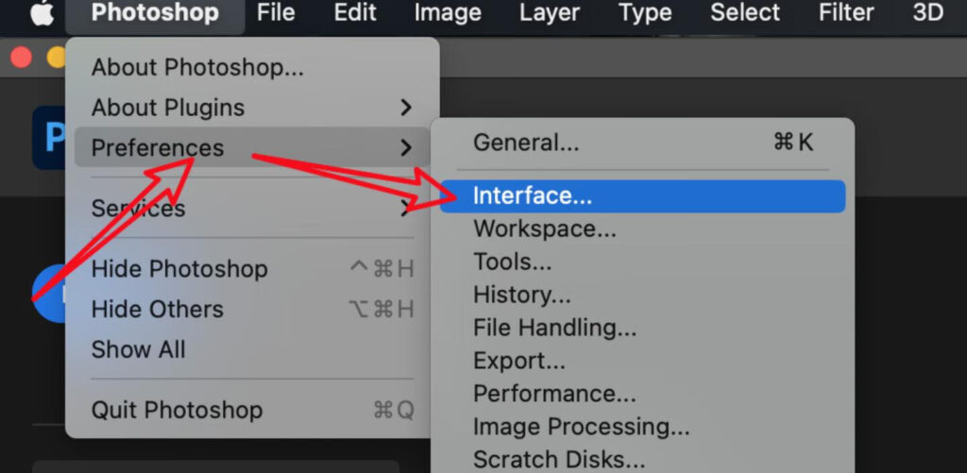967x473 pixels.
Task: Open the Edit menu
Action: (355, 13)
